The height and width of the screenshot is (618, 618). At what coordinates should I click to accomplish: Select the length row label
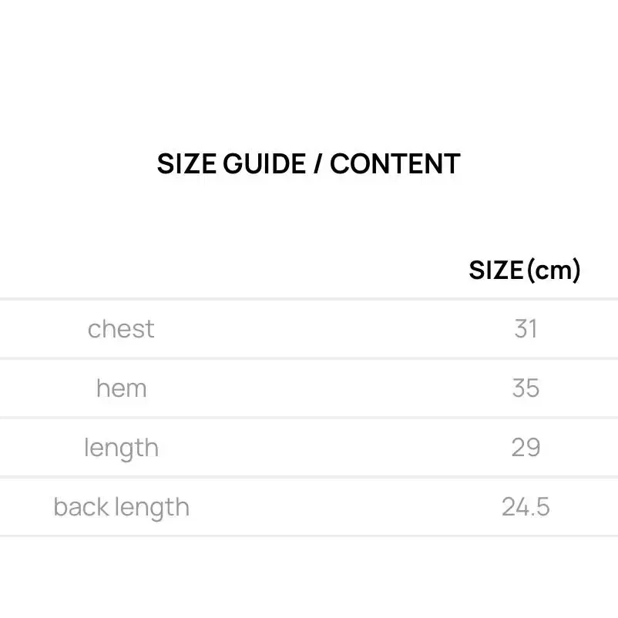[122, 448]
